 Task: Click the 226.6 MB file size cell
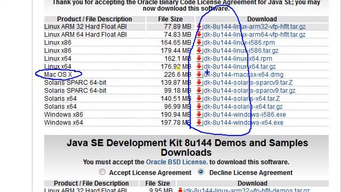pyautogui.click(x=177, y=75)
